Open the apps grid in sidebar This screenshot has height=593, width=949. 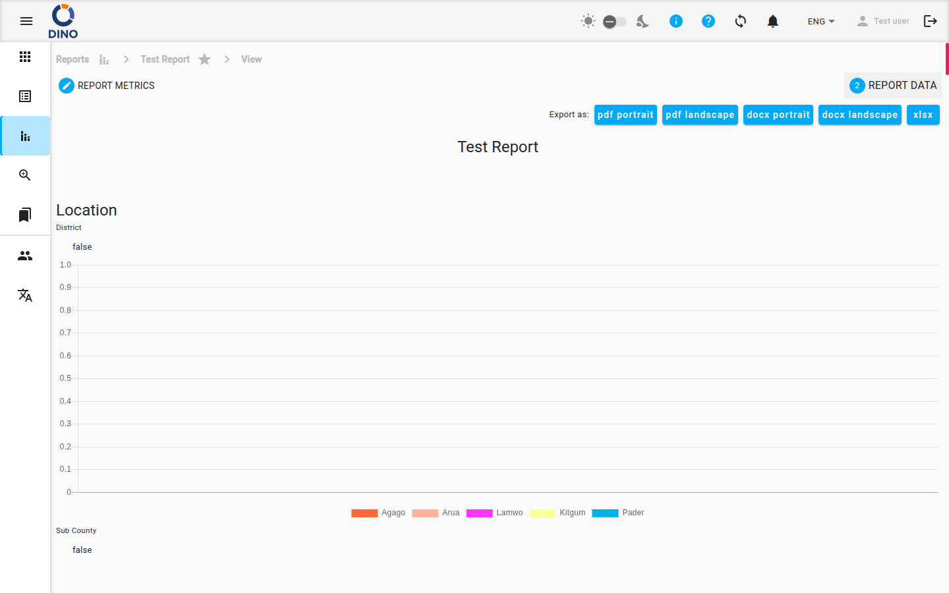click(x=25, y=57)
